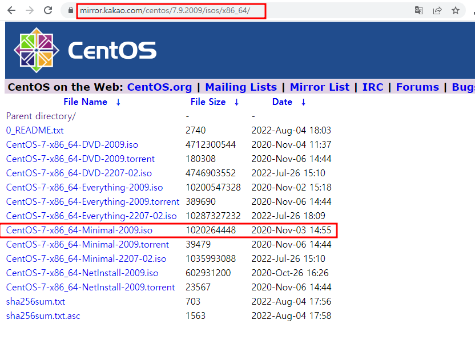
Task: Download CentOS-7-x86_64-NetInstall-2009.torrent
Action: (91, 287)
